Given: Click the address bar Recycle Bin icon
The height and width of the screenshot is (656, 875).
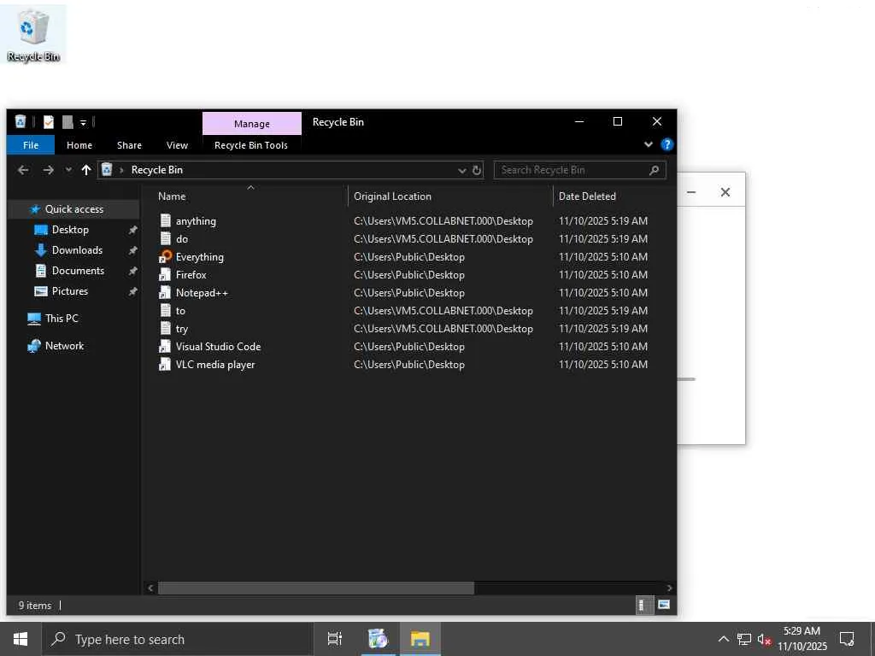Looking at the screenshot, I should [107, 170].
